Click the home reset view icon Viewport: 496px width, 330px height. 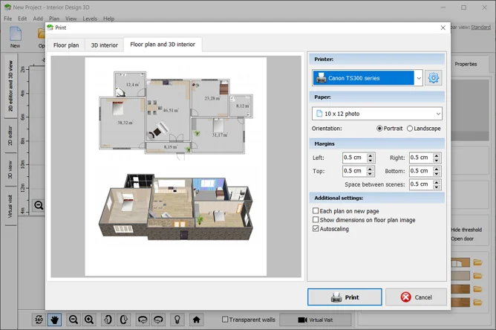[x=196, y=320]
